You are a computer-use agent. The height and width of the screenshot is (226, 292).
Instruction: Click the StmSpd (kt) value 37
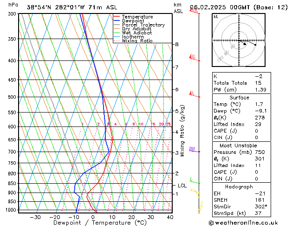pyautogui.click(x=258, y=213)
